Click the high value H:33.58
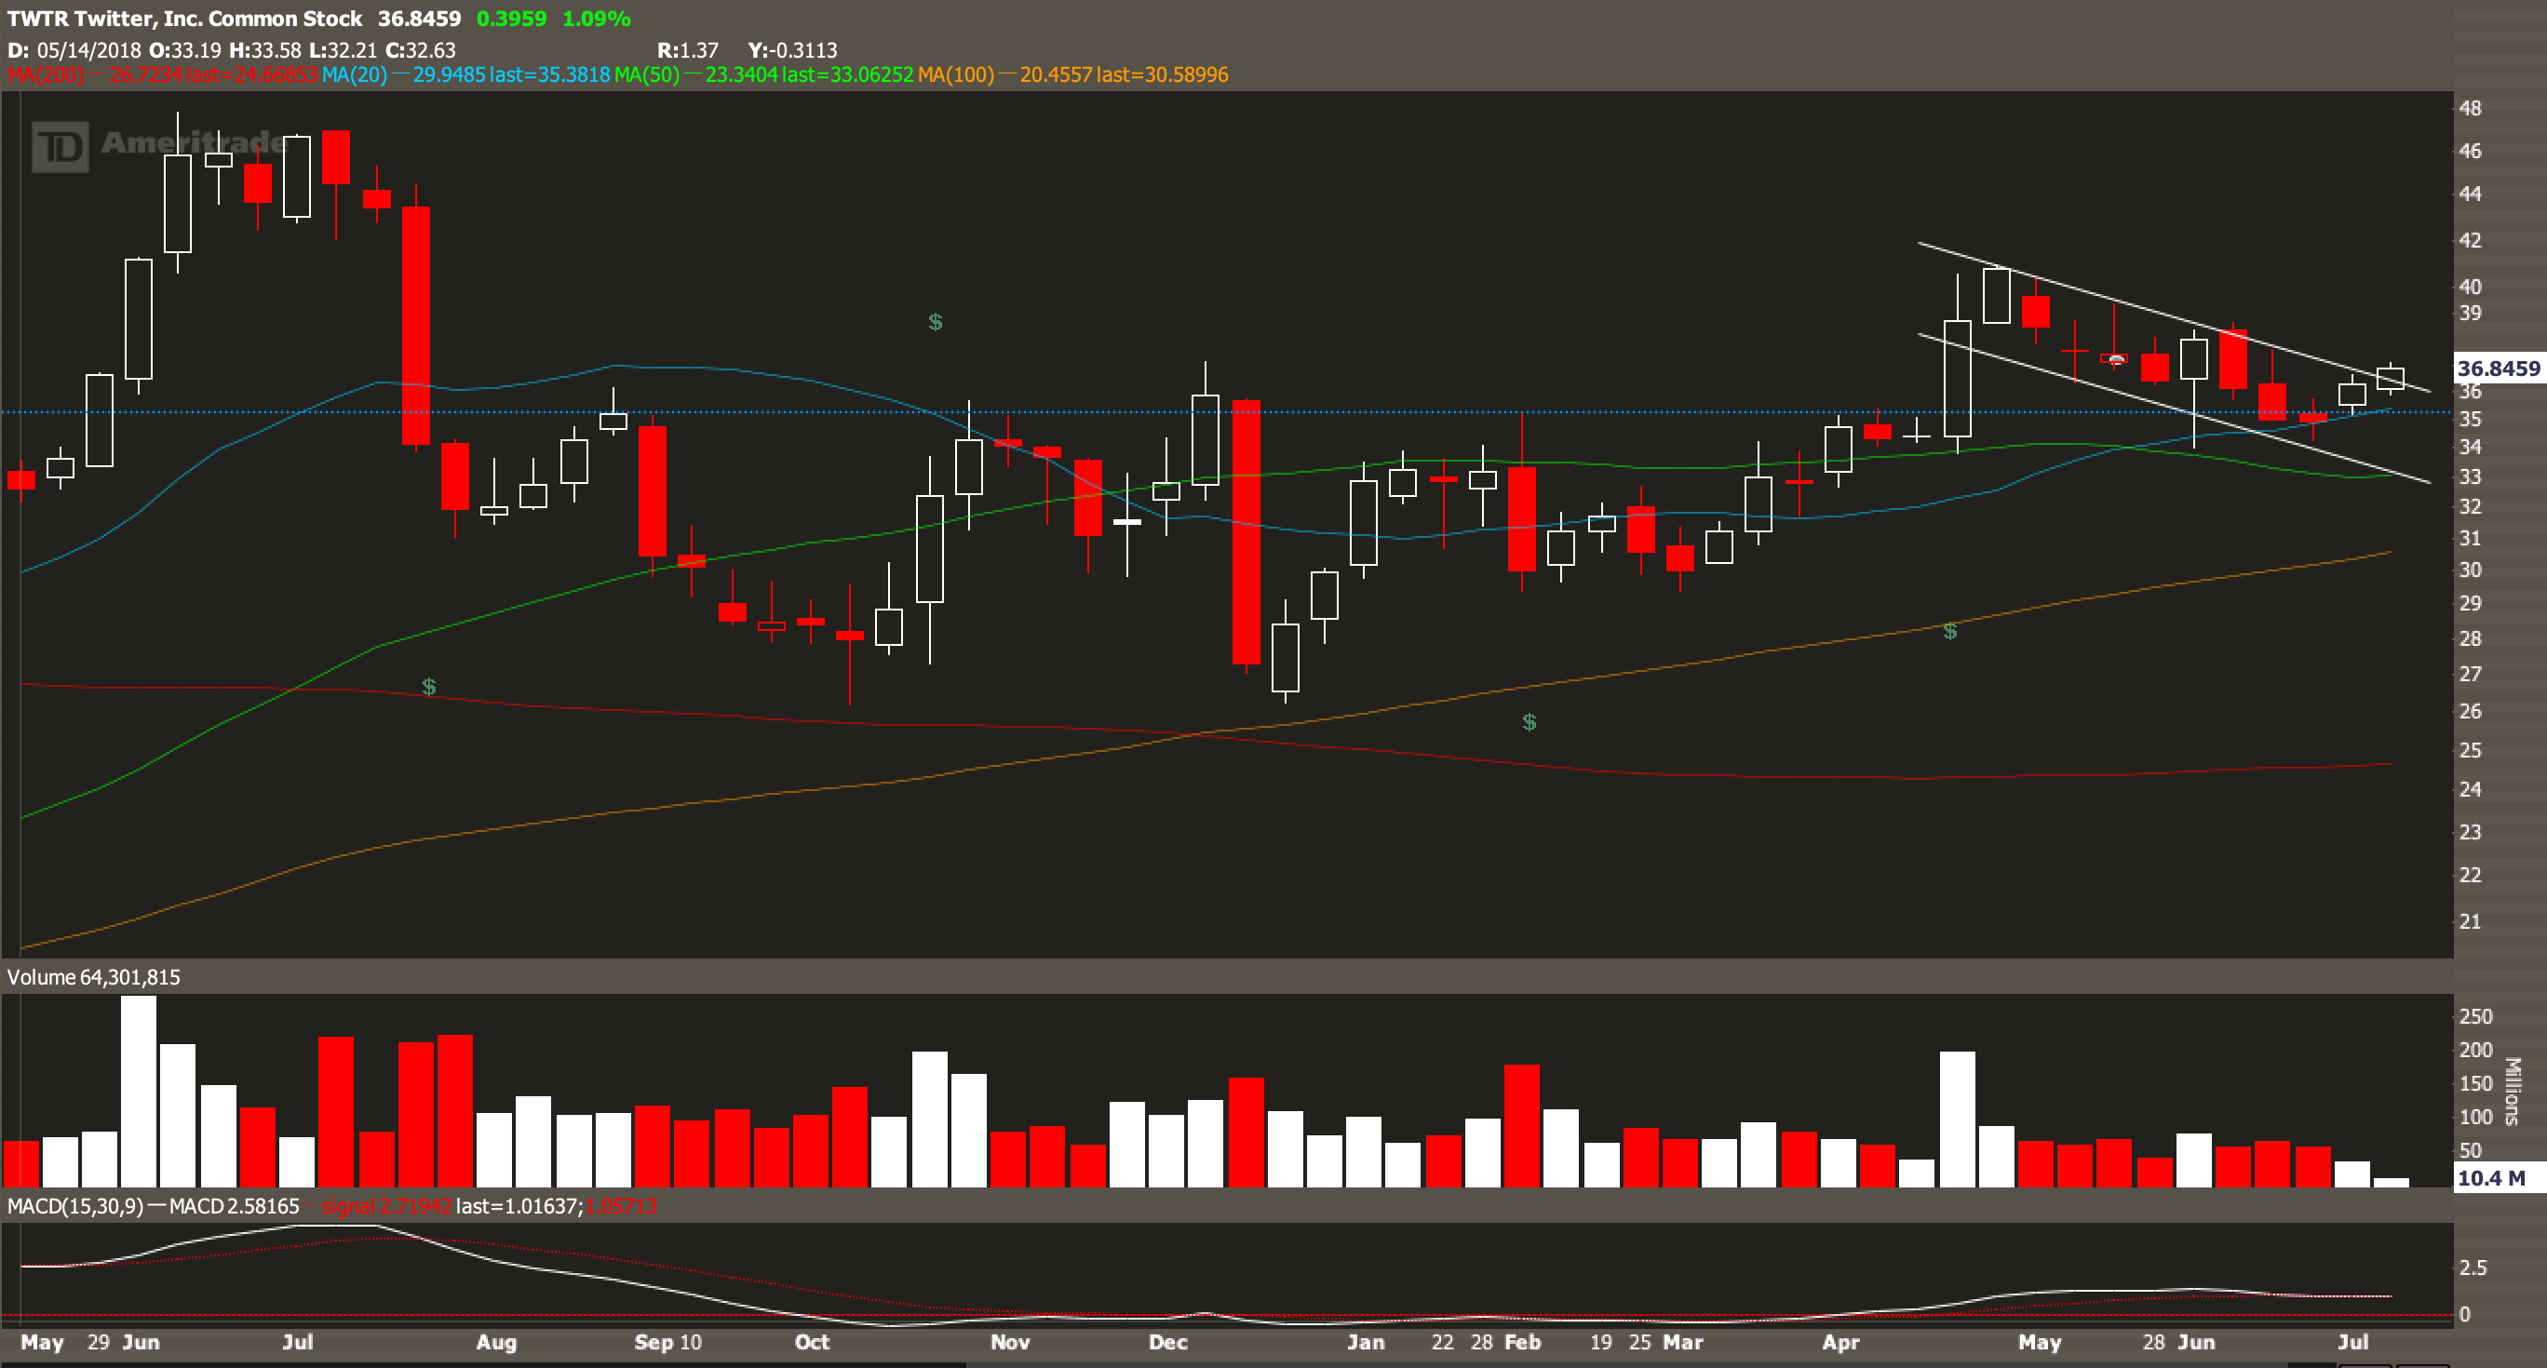This screenshot has height=1368, width=2547. click(x=265, y=49)
